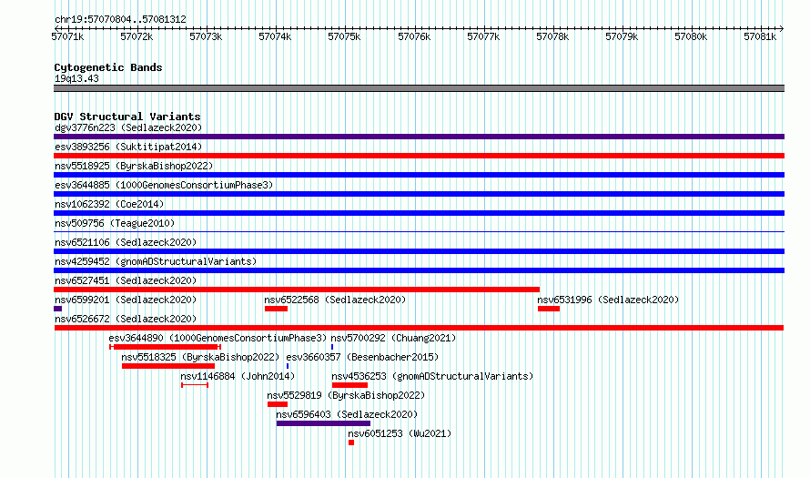Open the nsv5700292 (Chuang2021) label
Screen dimensions: 810x478
click(393, 338)
